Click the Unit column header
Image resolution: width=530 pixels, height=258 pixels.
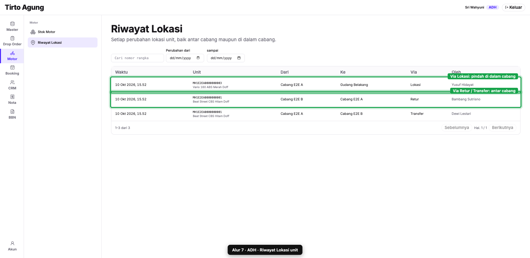click(197, 72)
